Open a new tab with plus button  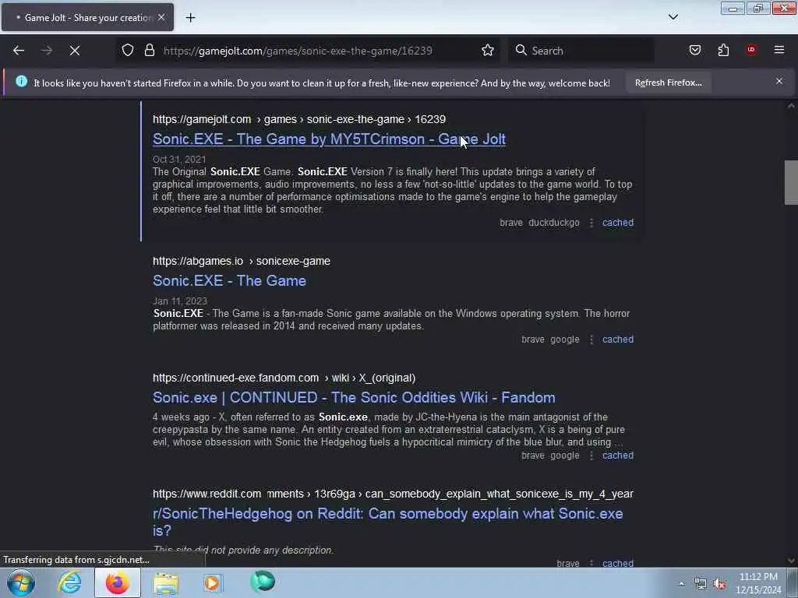coord(190,18)
